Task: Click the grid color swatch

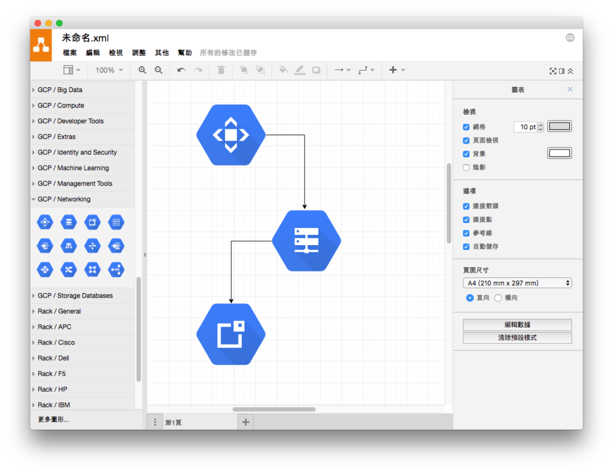Action: (x=560, y=126)
